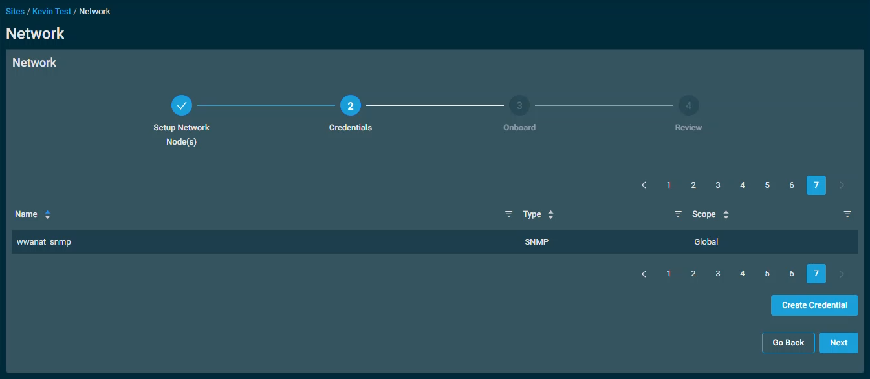
Task: Click the Network breadcrumb current page text
Action: click(94, 12)
